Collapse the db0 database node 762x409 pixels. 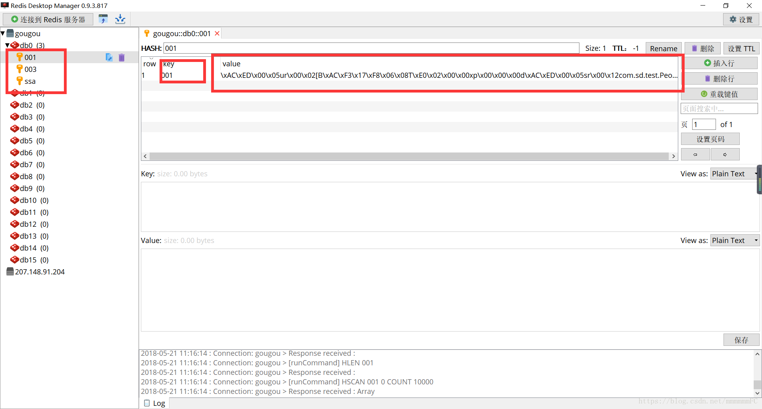tap(7, 45)
